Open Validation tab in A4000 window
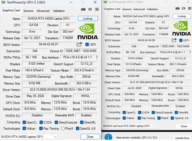 [59, 11]
